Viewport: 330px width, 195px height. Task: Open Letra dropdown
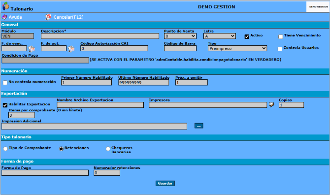click(x=220, y=36)
